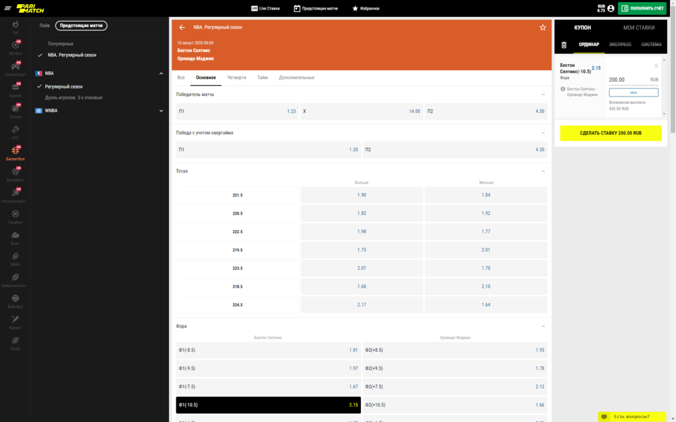Pick П1 at 1.20 with overtime
Screen dimensions: 676x422
(x=268, y=149)
